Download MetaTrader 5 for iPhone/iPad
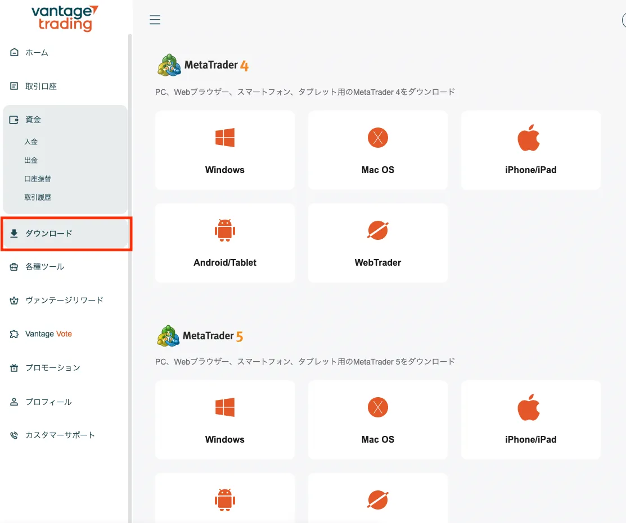Viewport: 626px width, 523px height. tap(530, 420)
